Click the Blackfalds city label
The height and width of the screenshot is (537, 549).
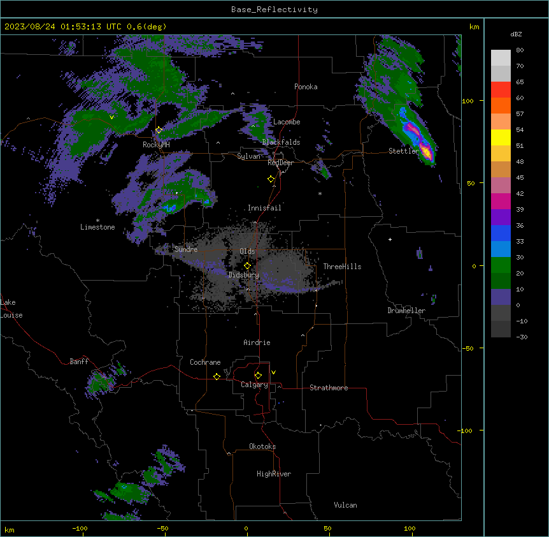coord(281,142)
